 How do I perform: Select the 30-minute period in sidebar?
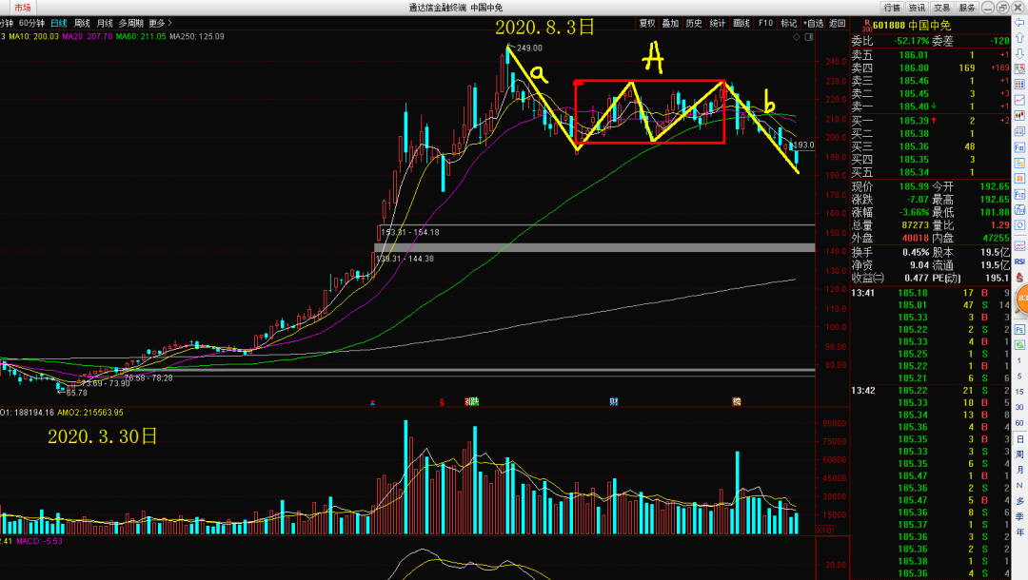coord(1019,407)
